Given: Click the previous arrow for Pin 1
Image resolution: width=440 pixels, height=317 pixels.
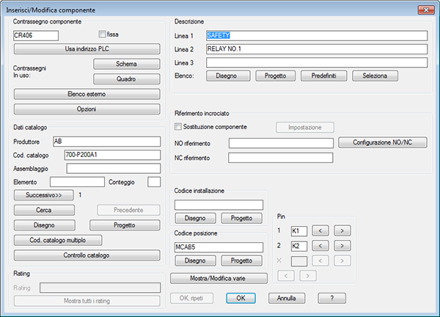Looking at the screenshot, I should [x=320, y=231].
